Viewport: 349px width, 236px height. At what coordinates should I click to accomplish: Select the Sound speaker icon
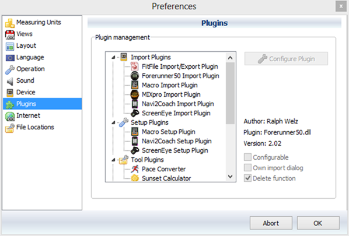10,81
